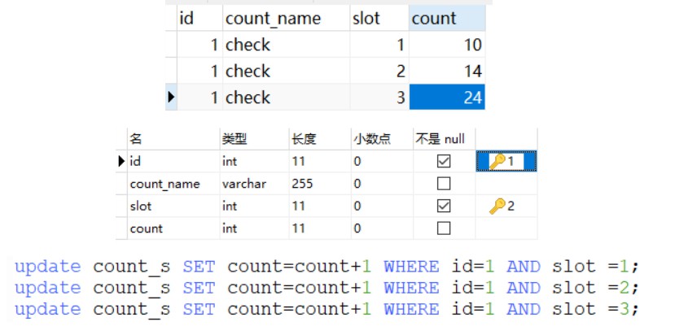Click the SQL line ending with slot =3
The width and height of the screenshot is (675, 326).
(327, 309)
